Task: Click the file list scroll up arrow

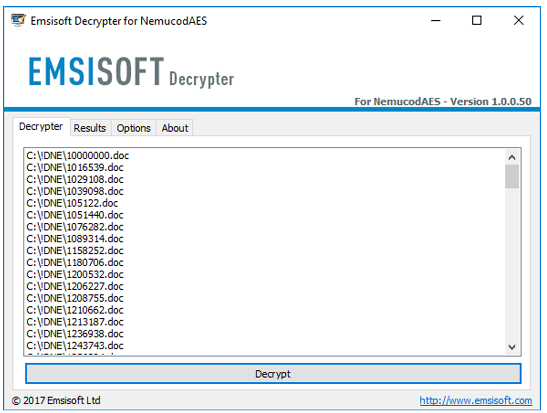Action: point(512,157)
